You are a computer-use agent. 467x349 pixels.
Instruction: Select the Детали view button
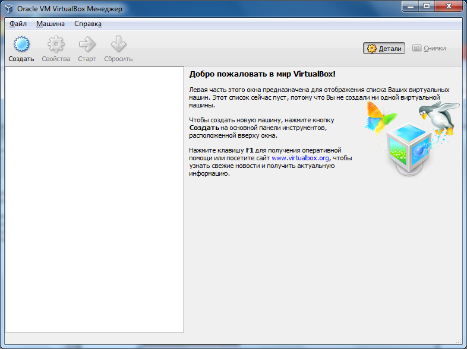click(x=384, y=48)
